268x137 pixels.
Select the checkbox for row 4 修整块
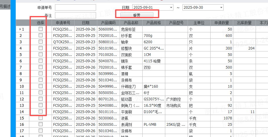40,48
